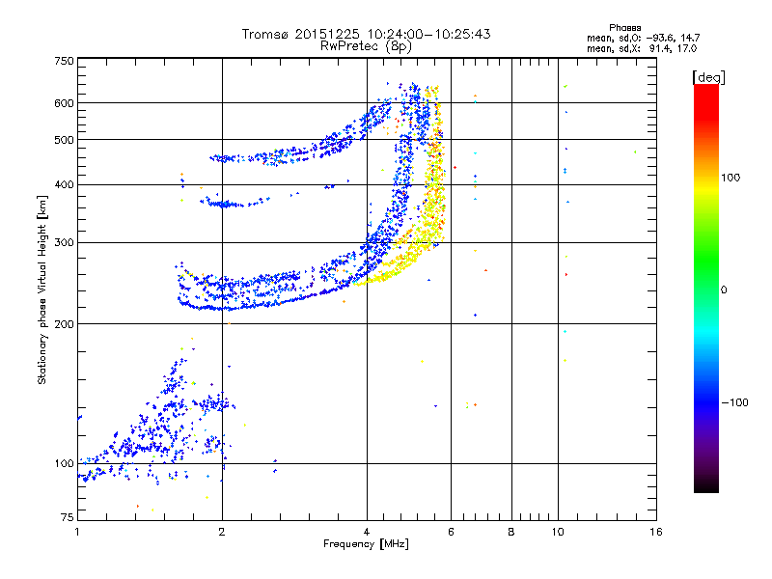Click the x-axis label "4"
Screen dimensions: 772x579
click(367, 532)
